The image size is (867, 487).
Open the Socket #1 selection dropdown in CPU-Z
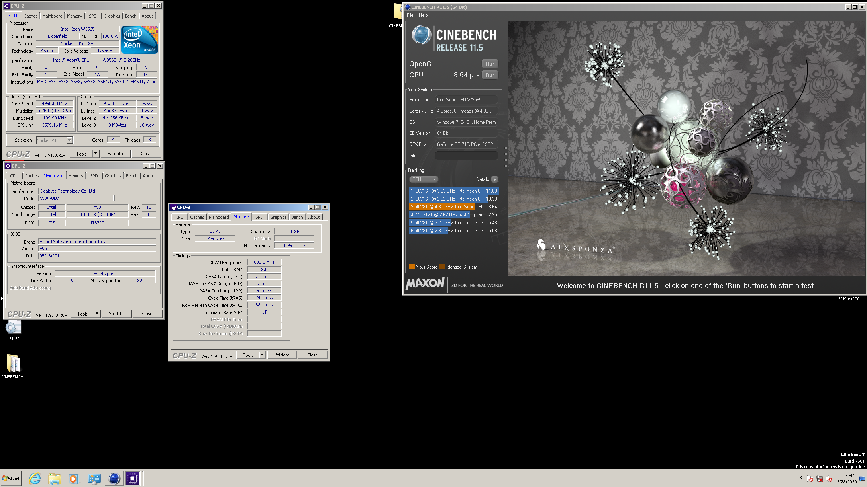(55, 140)
